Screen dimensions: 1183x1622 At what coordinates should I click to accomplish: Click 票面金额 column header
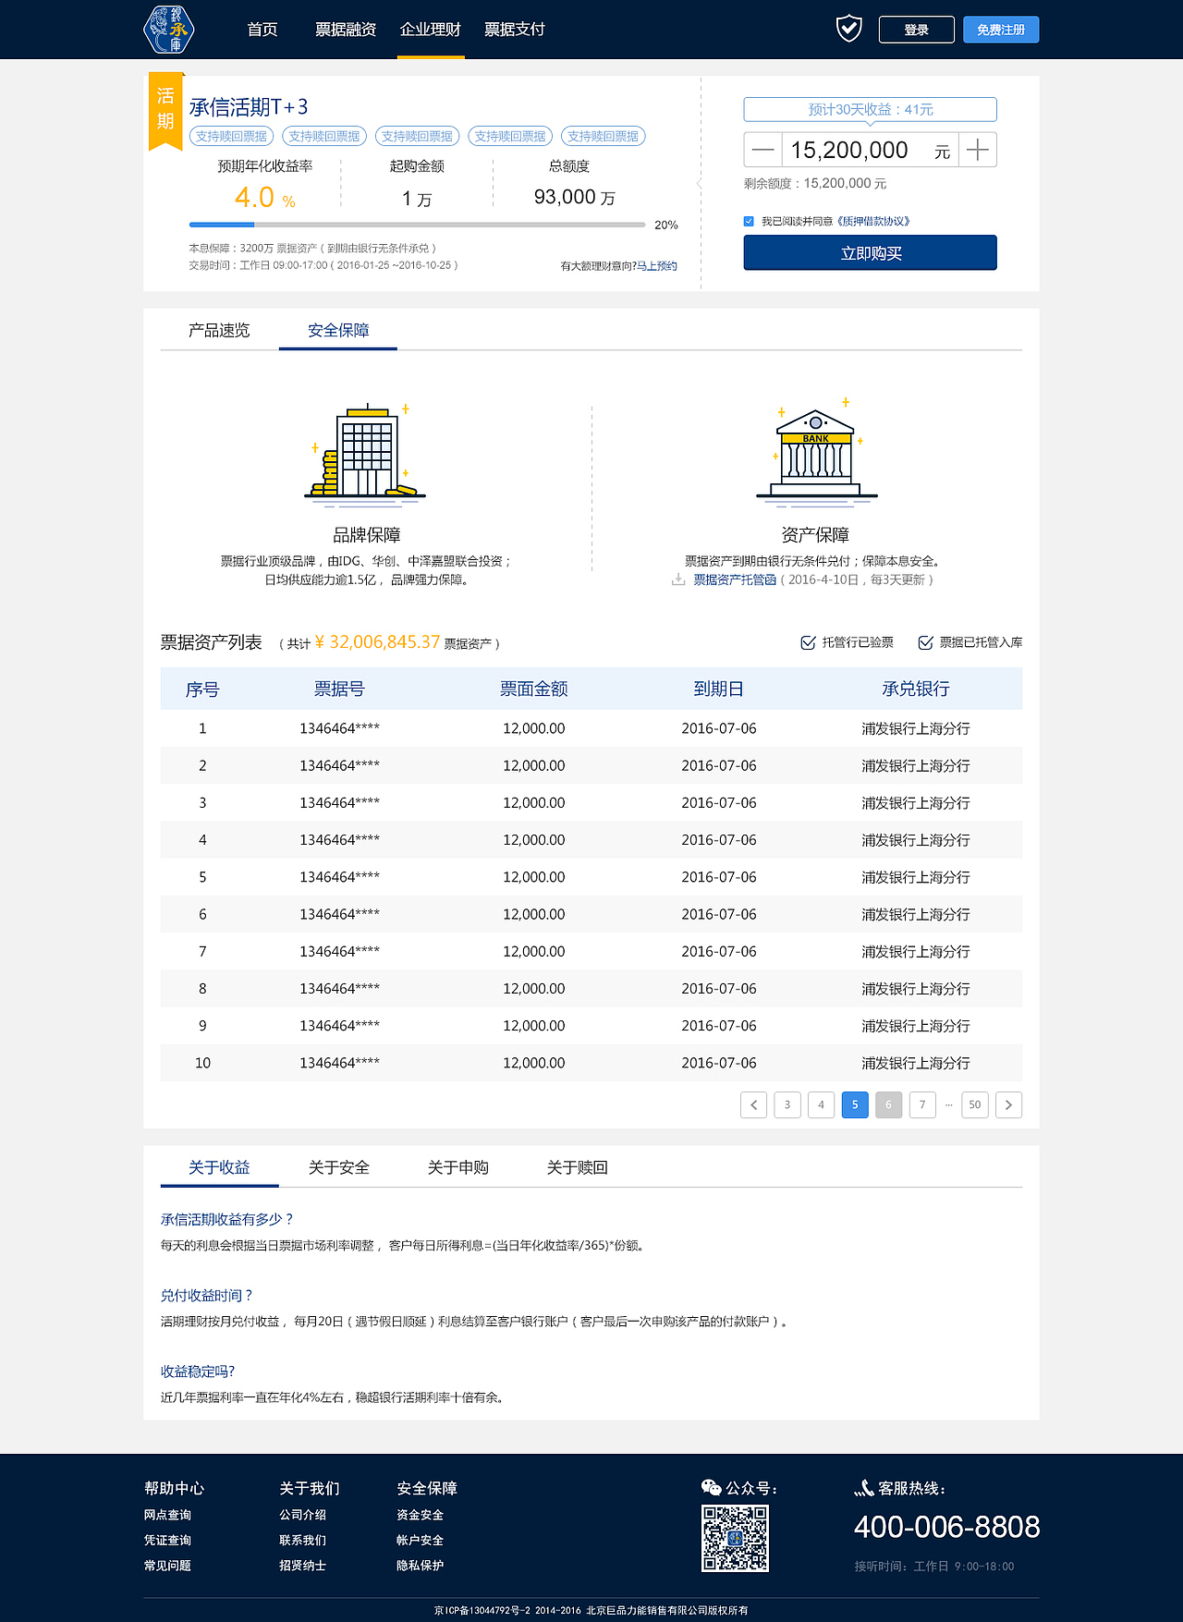click(x=534, y=689)
